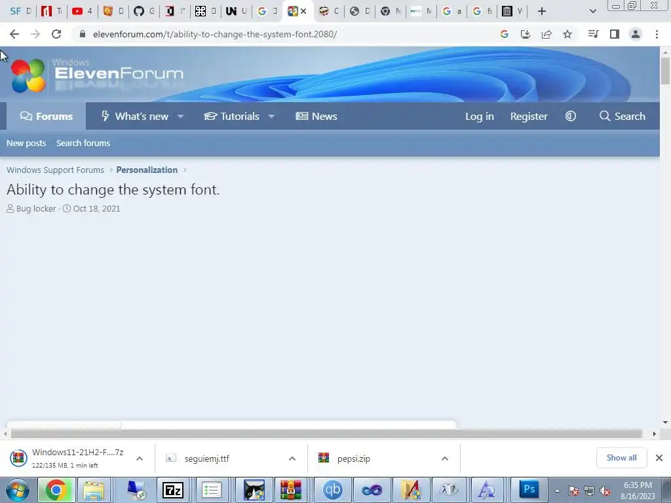Go back using the browser back arrow
The image size is (671, 503).
[14, 34]
